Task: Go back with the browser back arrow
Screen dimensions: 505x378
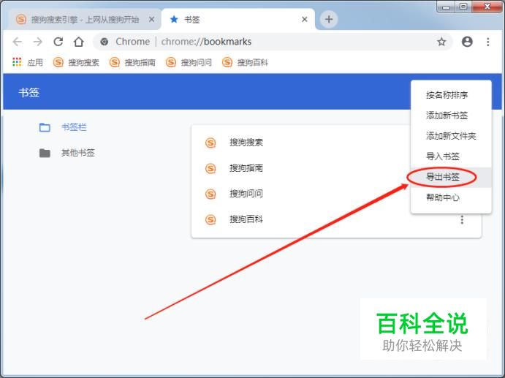Action: pos(17,42)
